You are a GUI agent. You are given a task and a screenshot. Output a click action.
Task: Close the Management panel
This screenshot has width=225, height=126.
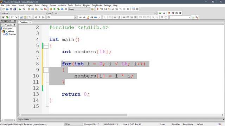pyautogui.click(x=15, y=21)
